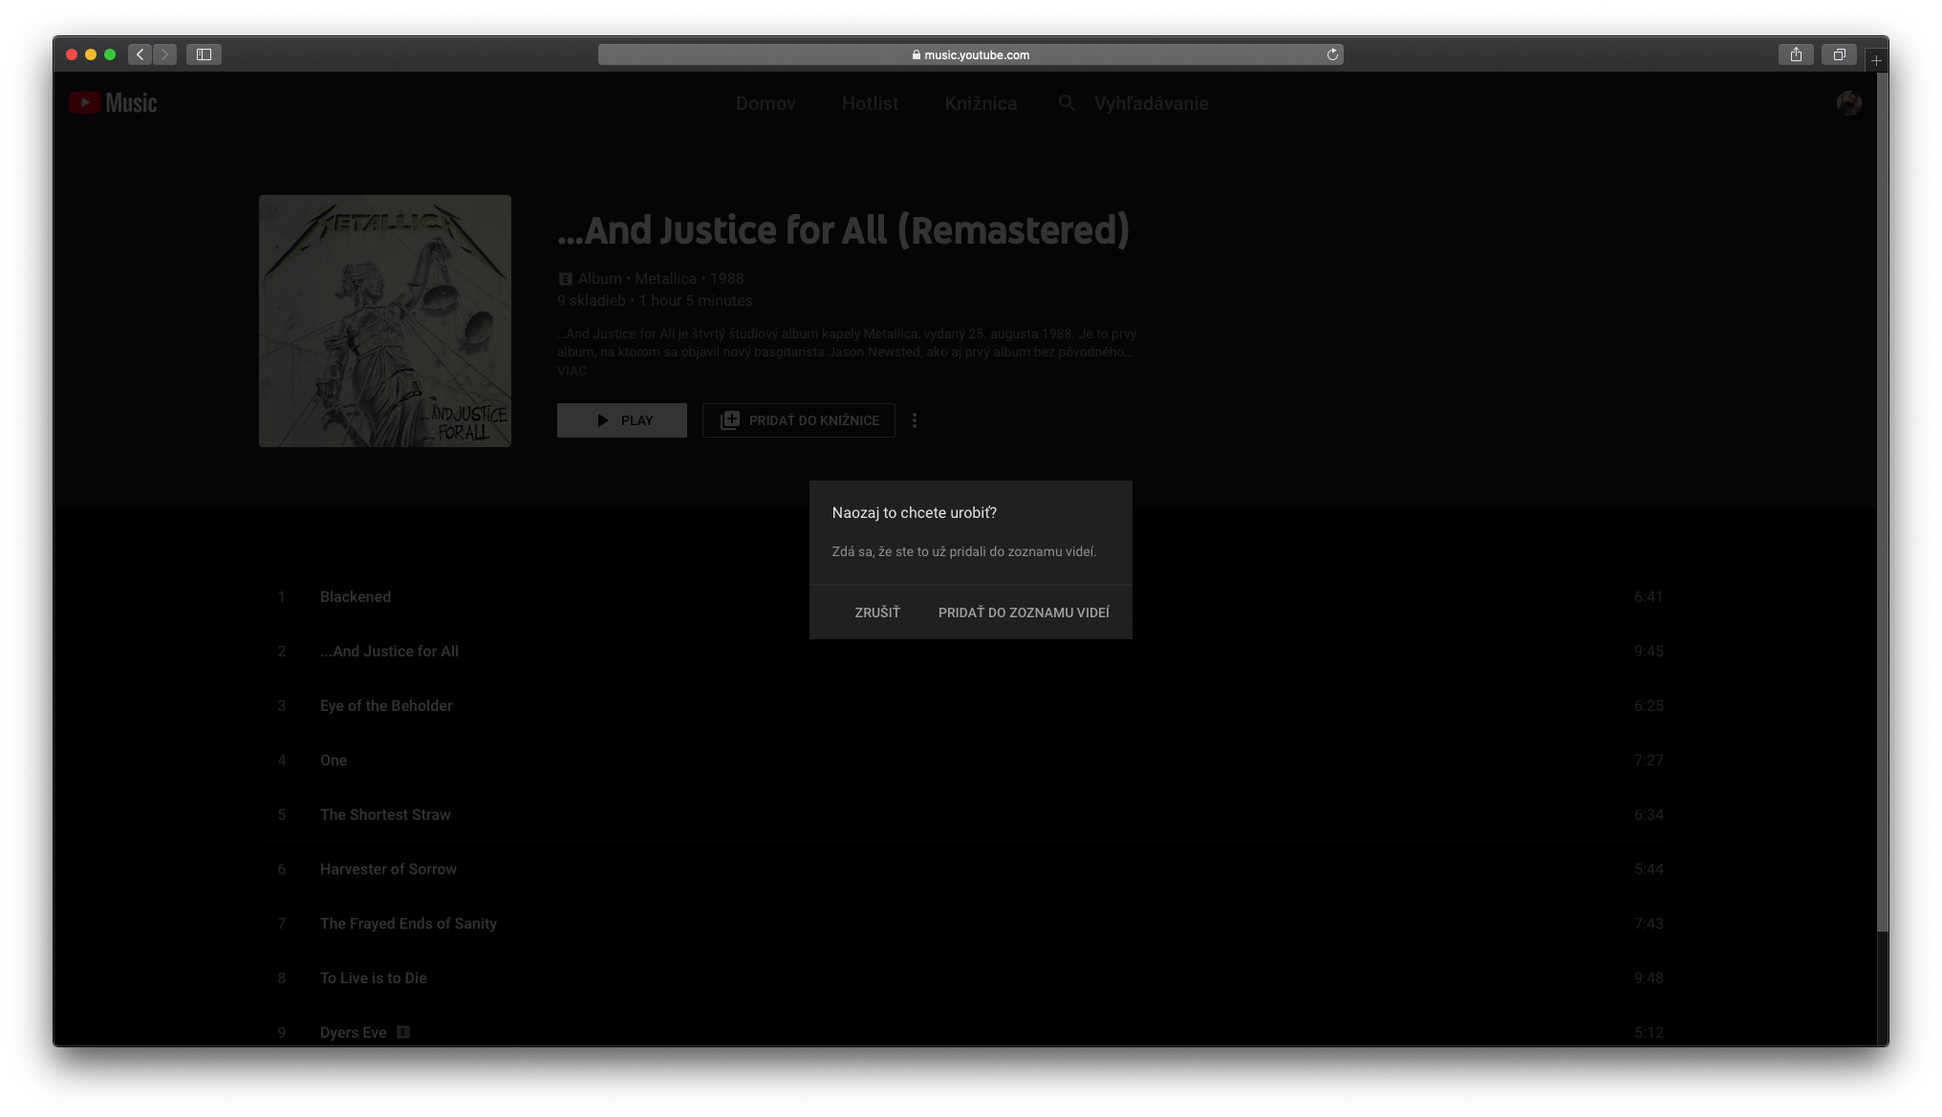Click the 6:41 duration of Blackened
This screenshot has width=1942, height=1117.
(x=1649, y=597)
